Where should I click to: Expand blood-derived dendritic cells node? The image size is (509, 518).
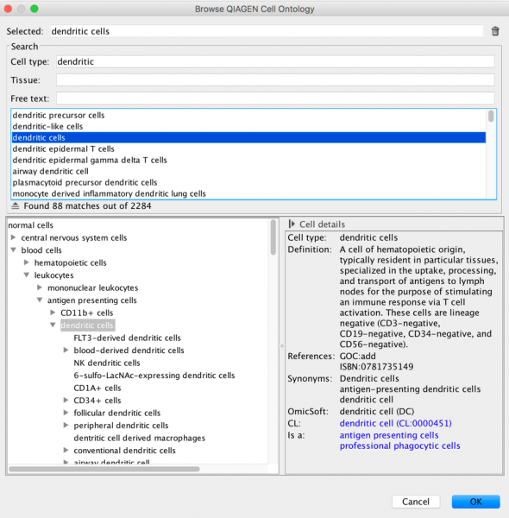[66, 350]
